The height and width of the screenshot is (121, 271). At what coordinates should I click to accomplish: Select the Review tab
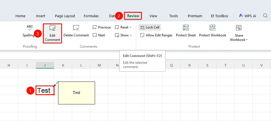pyautogui.click(x=133, y=16)
